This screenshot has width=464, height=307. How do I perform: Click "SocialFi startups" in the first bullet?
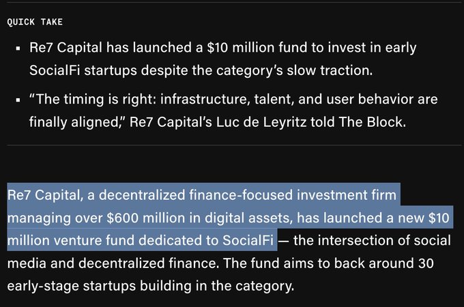click(x=81, y=70)
